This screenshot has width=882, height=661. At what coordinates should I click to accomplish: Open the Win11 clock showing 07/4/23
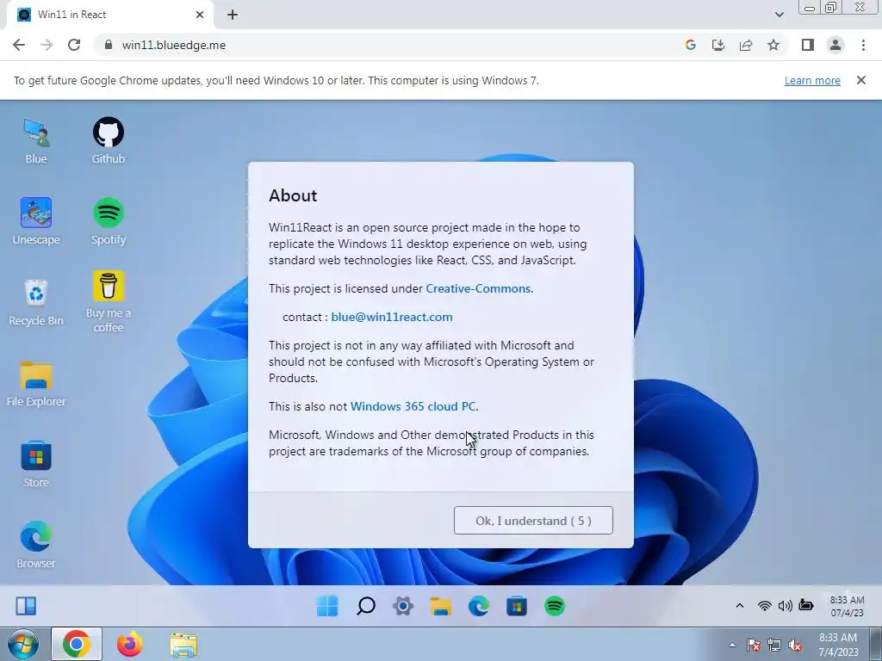848,606
